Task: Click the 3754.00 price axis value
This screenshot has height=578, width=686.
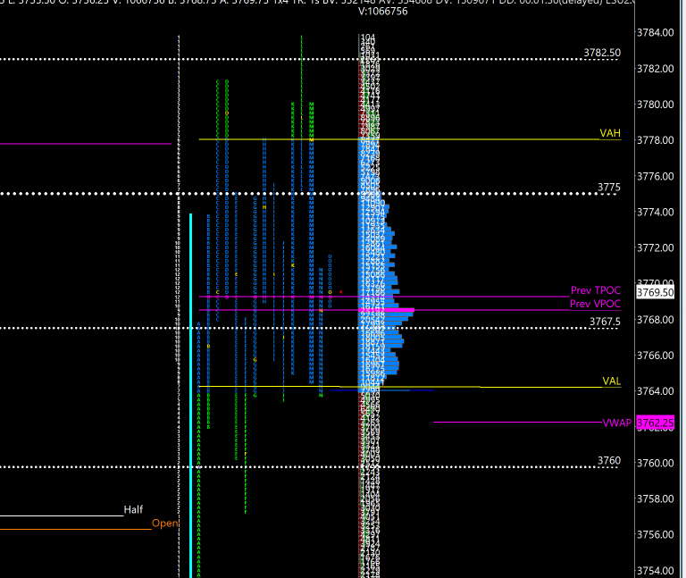Action: coord(655,571)
